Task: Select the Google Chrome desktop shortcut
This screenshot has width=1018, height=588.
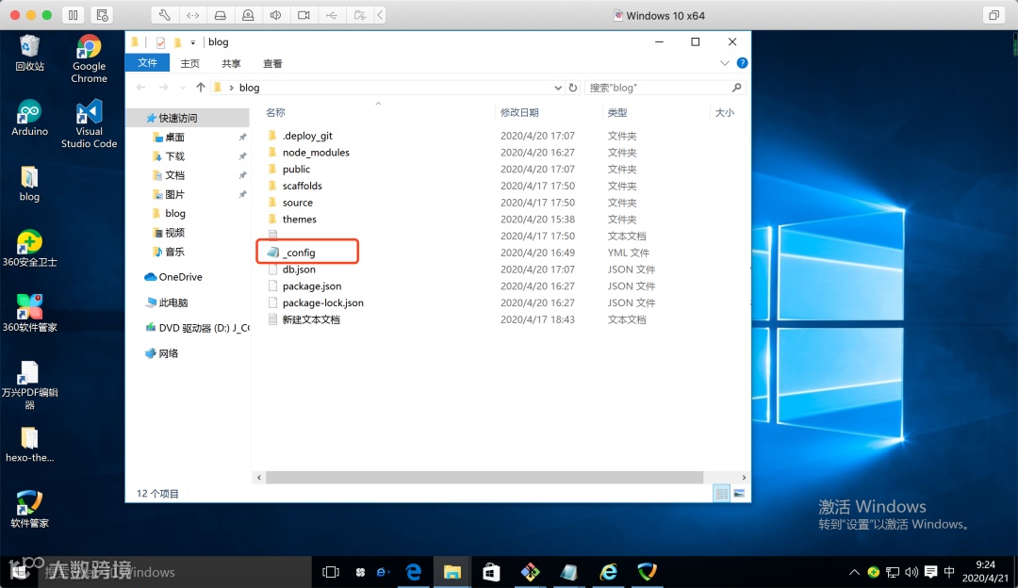Action: point(89,59)
